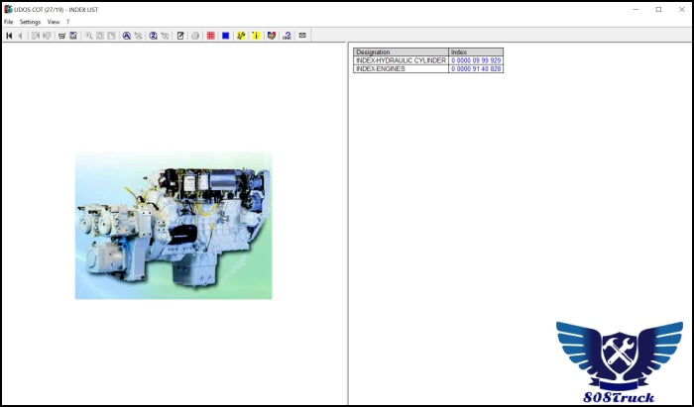Click the printer icon in toolbar
The height and width of the screenshot is (407, 694).
(x=194, y=36)
